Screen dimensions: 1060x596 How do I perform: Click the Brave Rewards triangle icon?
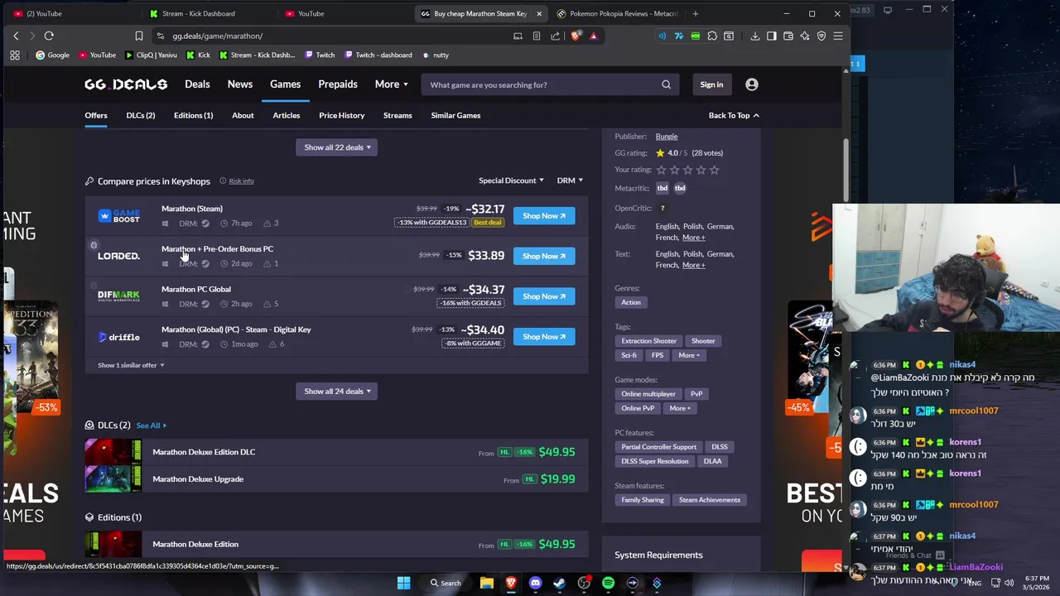593,36
